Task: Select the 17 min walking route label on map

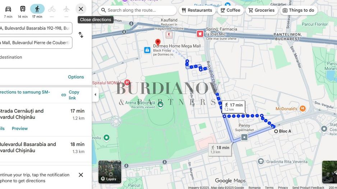Action: click(234, 107)
